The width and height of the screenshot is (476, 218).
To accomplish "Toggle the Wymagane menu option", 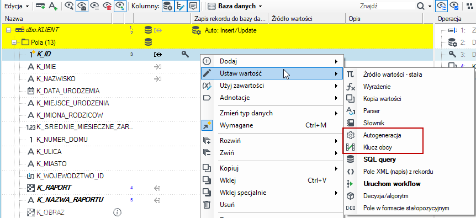I will (271, 125).
